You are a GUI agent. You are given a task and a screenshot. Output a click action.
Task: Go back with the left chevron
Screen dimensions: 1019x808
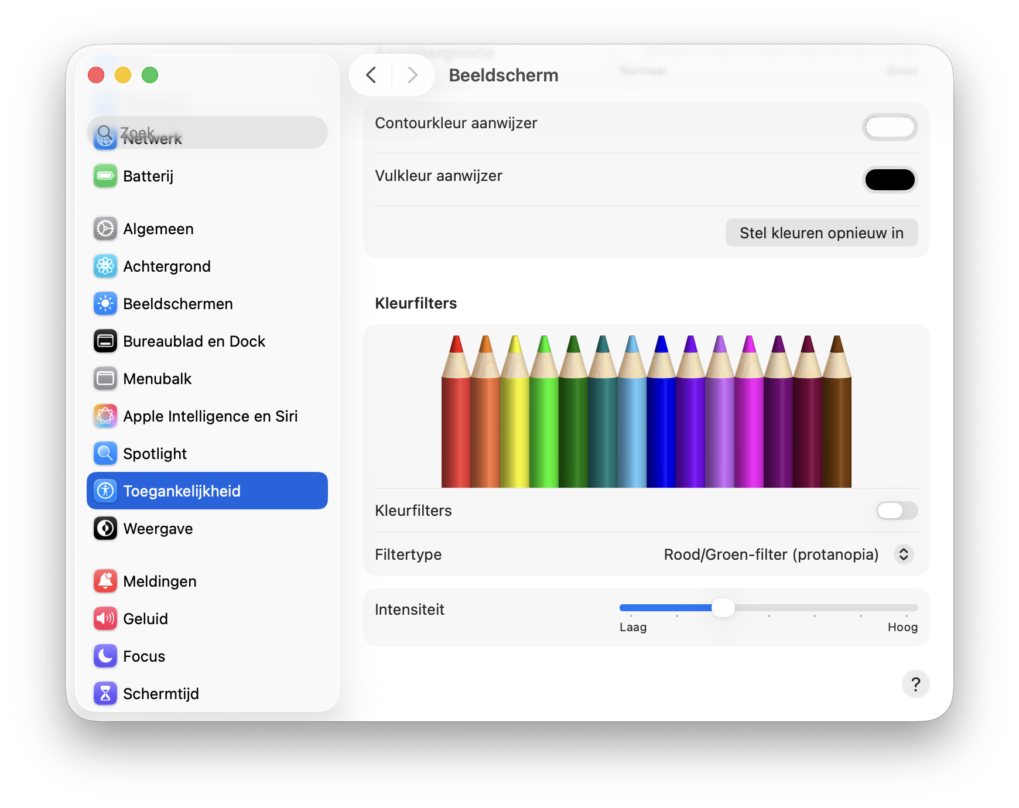click(x=371, y=75)
